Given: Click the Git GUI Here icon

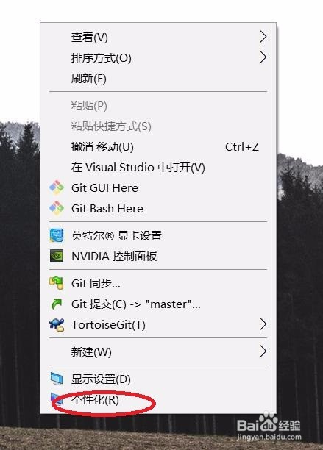Looking at the screenshot, I should [x=57, y=187].
